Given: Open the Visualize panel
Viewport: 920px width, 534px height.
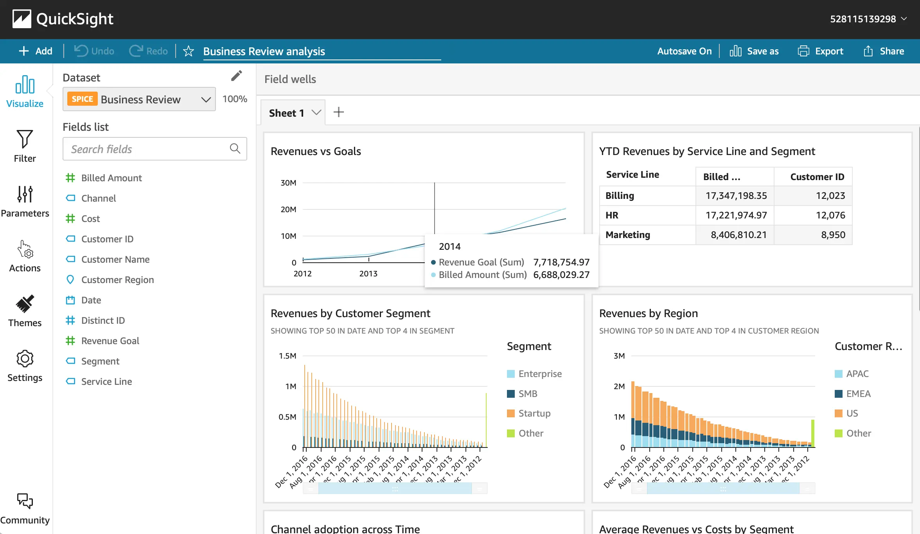Looking at the screenshot, I should [x=25, y=92].
